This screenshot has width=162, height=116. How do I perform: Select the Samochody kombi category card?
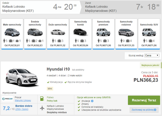click(81, 34)
